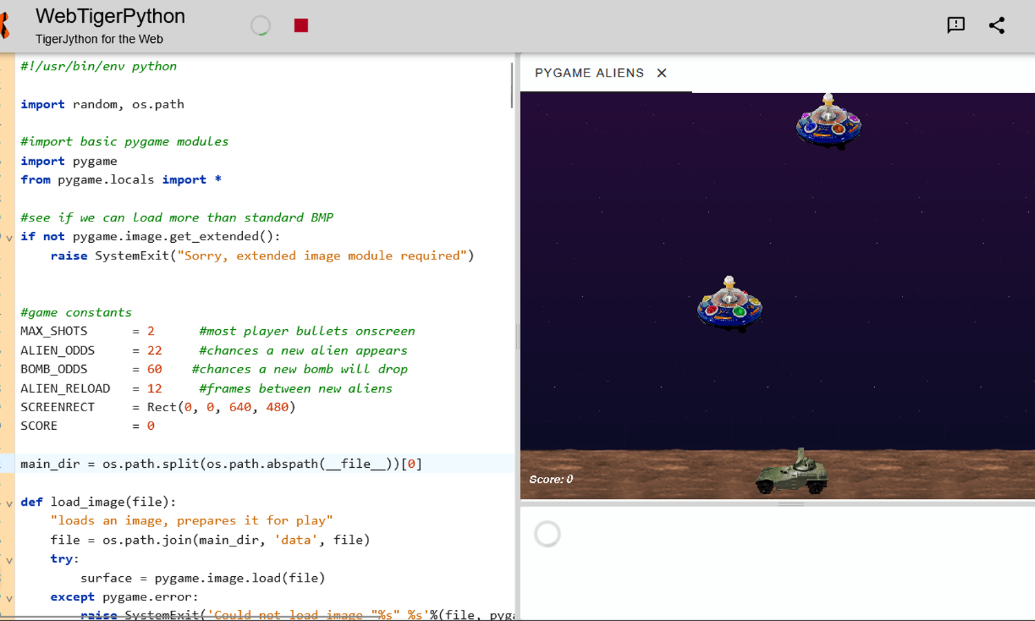The image size is (1035, 621).
Task: Close the Pygame Aliens tab
Action: (x=662, y=73)
